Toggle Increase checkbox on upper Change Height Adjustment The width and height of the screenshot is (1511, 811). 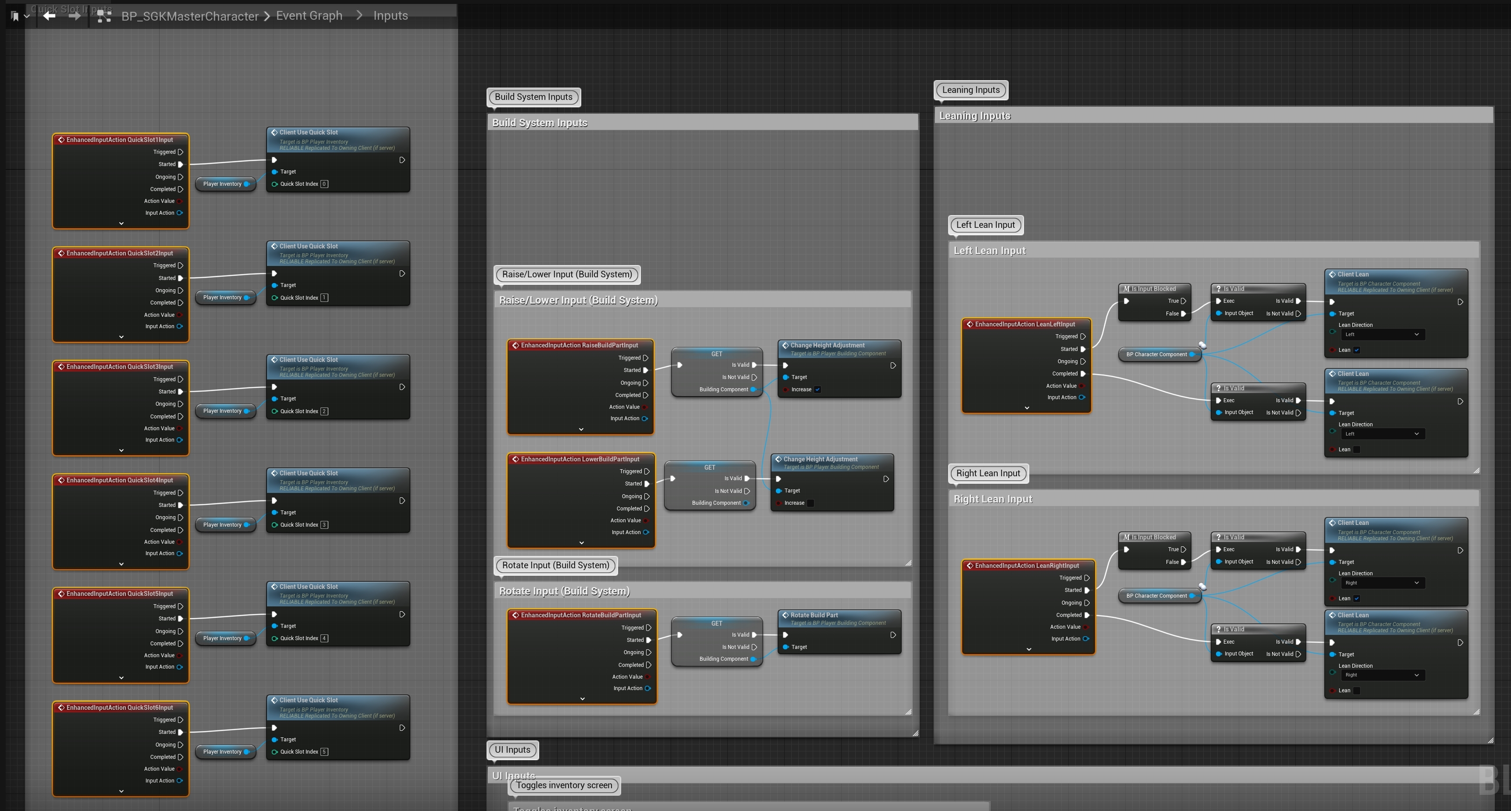(x=817, y=390)
